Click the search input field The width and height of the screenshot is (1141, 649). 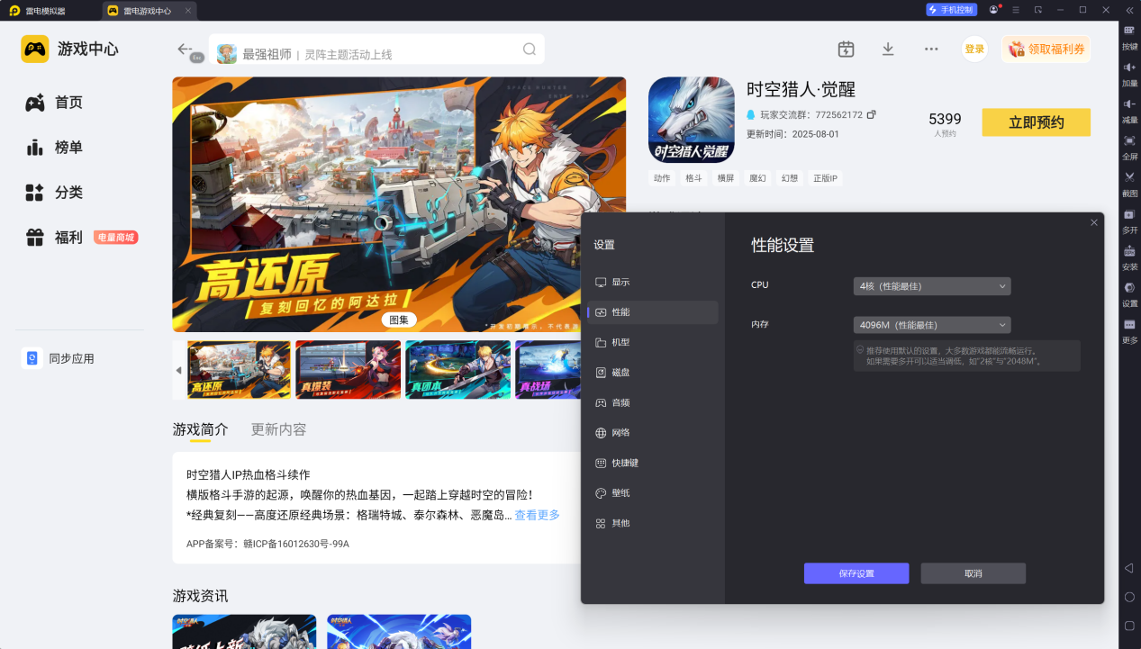point(376,50)
